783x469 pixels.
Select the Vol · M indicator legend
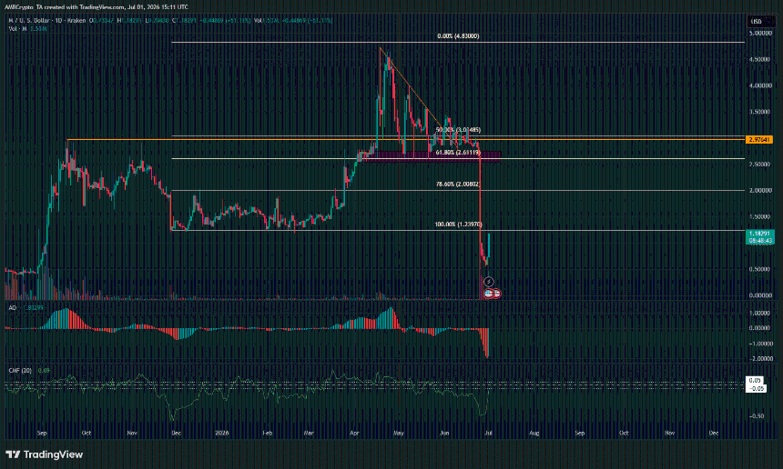pos(17,29)
